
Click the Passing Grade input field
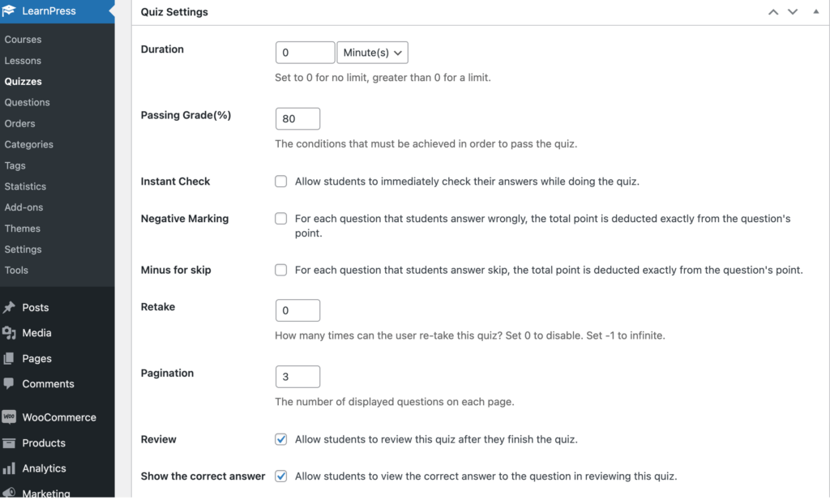click(298, 118)
